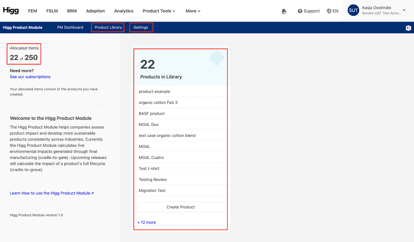Open the Settings tab
The height and width of the screenshot is (242, 414).
point(141,27)
